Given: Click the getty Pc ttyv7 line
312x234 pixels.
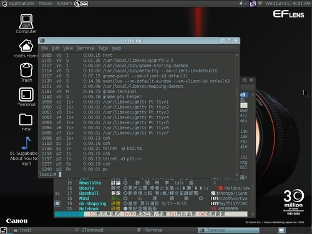Looking at the screenshot, I should pyautogui.click(x=105, y=133).
